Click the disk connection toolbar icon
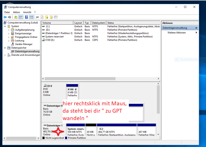This screenshot has width=206, height=147. coord(37,17)
